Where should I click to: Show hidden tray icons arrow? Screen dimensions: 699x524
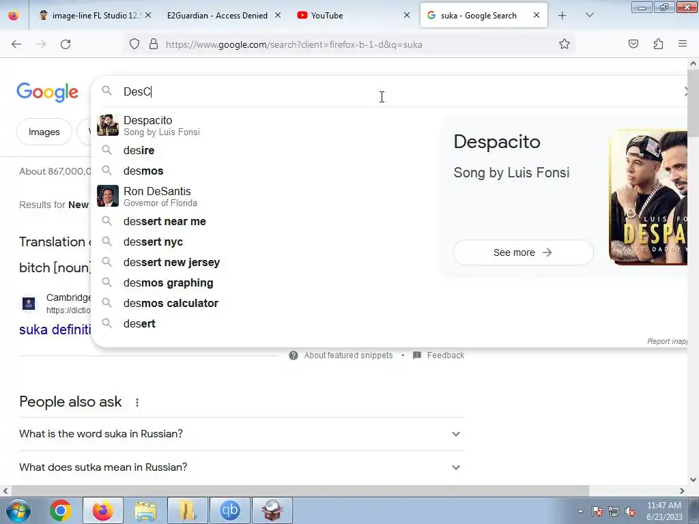pos(580,511)
